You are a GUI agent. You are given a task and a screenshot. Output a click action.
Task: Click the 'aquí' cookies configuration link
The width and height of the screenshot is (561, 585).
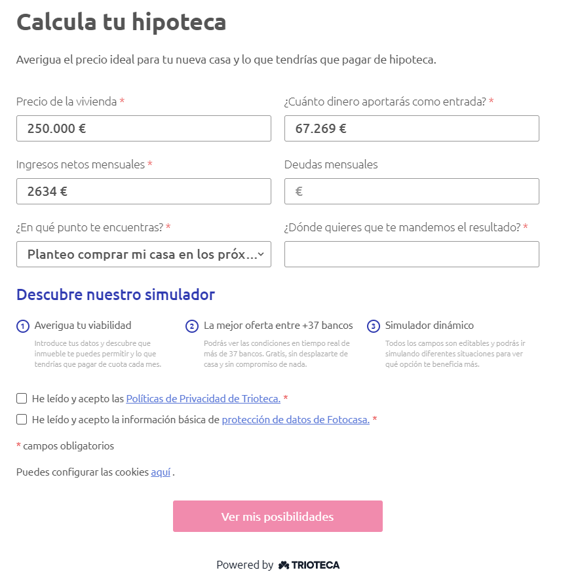click(x=161, y=472)
